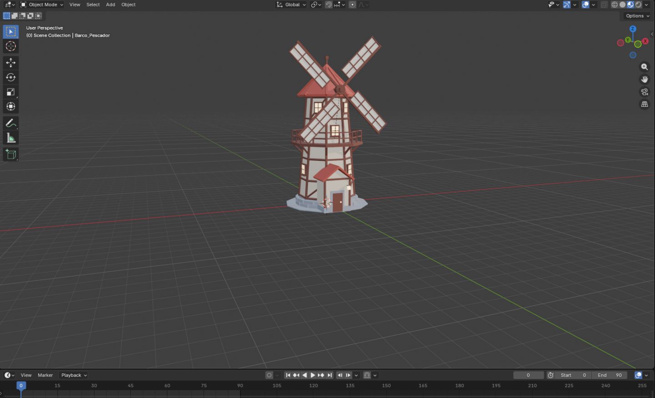This screenshot has width=655, height=398.
Task: Expand the Options dropdown
Action: click(x=637, y=16)
